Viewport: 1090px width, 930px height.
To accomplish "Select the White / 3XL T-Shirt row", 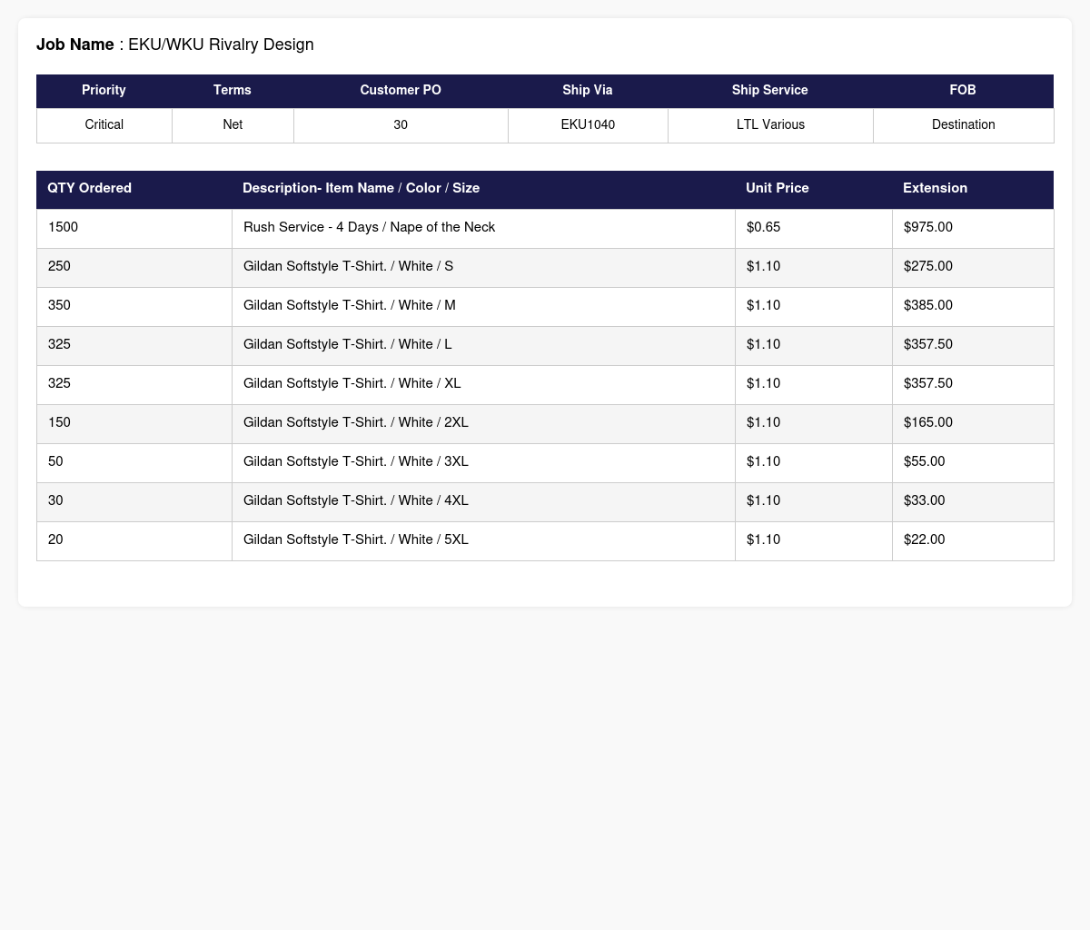I will coord(545,462).
